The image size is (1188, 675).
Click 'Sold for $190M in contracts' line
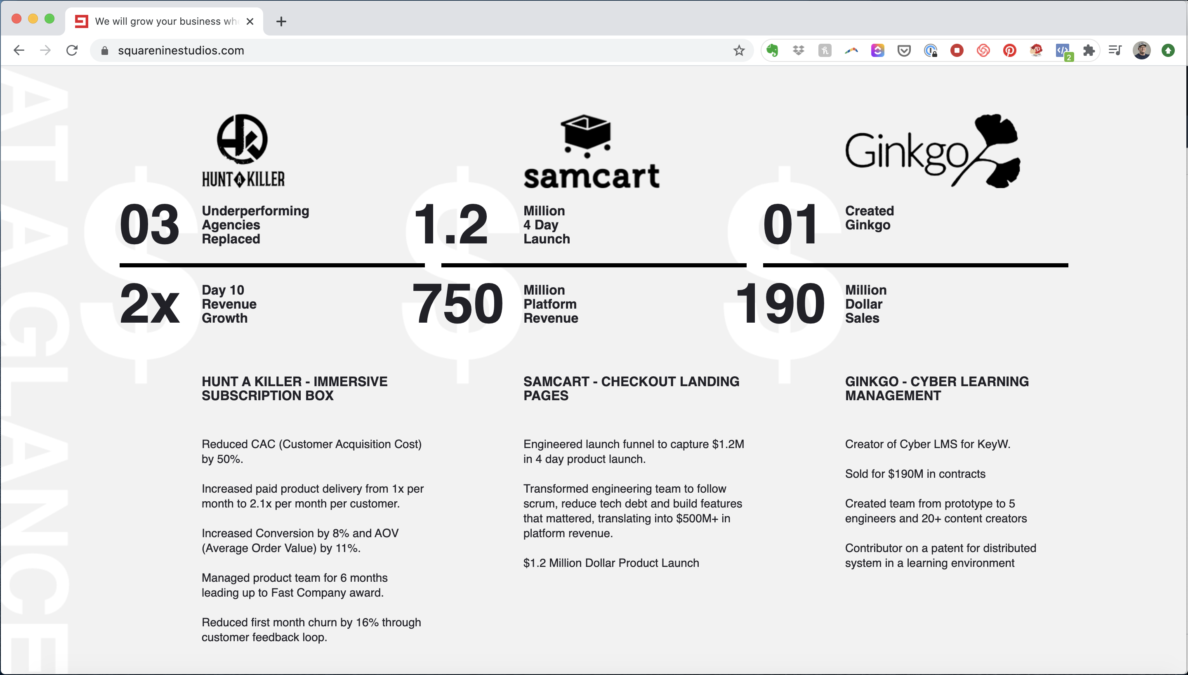pyautogui.click(x=915, y=474)
